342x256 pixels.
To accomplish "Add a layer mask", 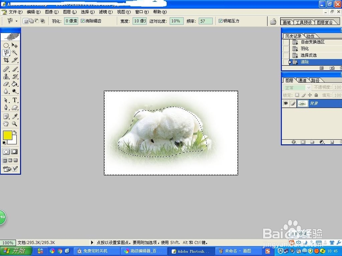I will click(x=303, y=142).
